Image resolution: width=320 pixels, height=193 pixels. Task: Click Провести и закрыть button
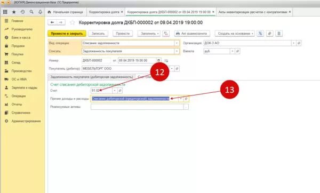[67, 34]
